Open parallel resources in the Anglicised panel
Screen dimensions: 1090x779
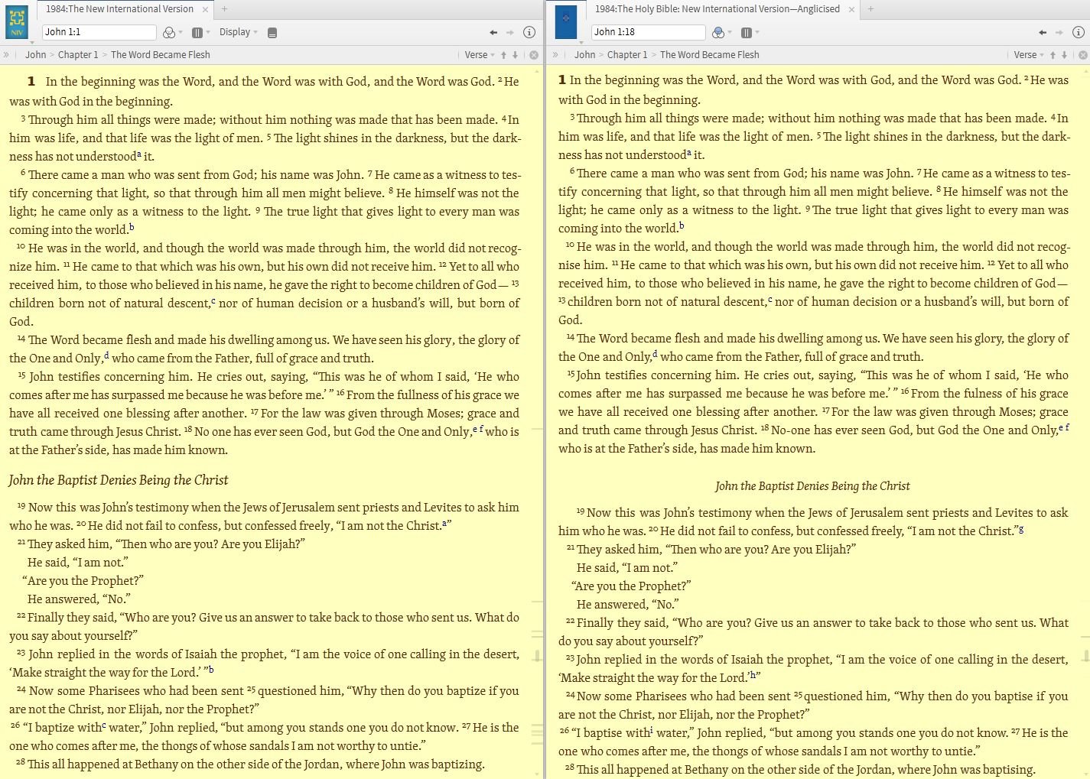click(746, 32)
